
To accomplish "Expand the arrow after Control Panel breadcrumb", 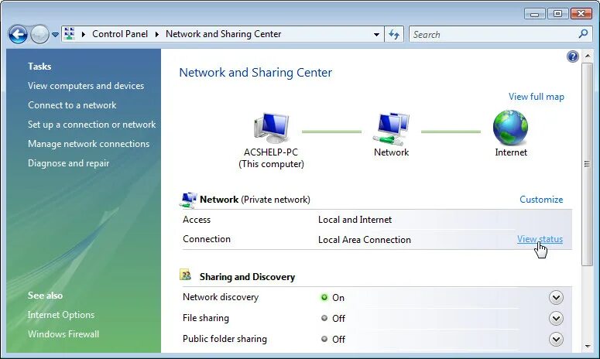I will pyautogui.click(x=156, y=34).
